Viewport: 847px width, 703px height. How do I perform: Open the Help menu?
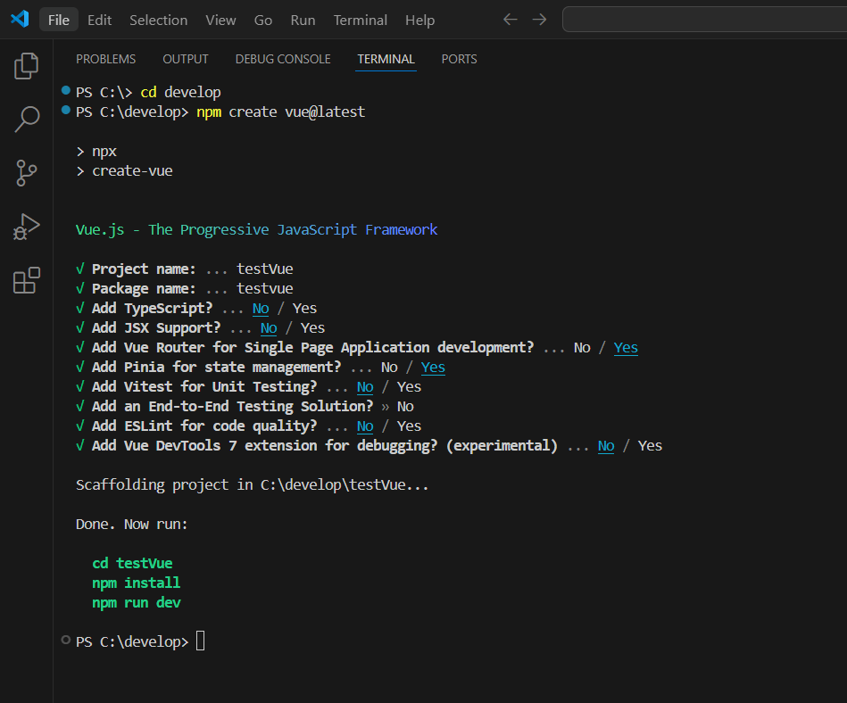(x=419, y=20)
